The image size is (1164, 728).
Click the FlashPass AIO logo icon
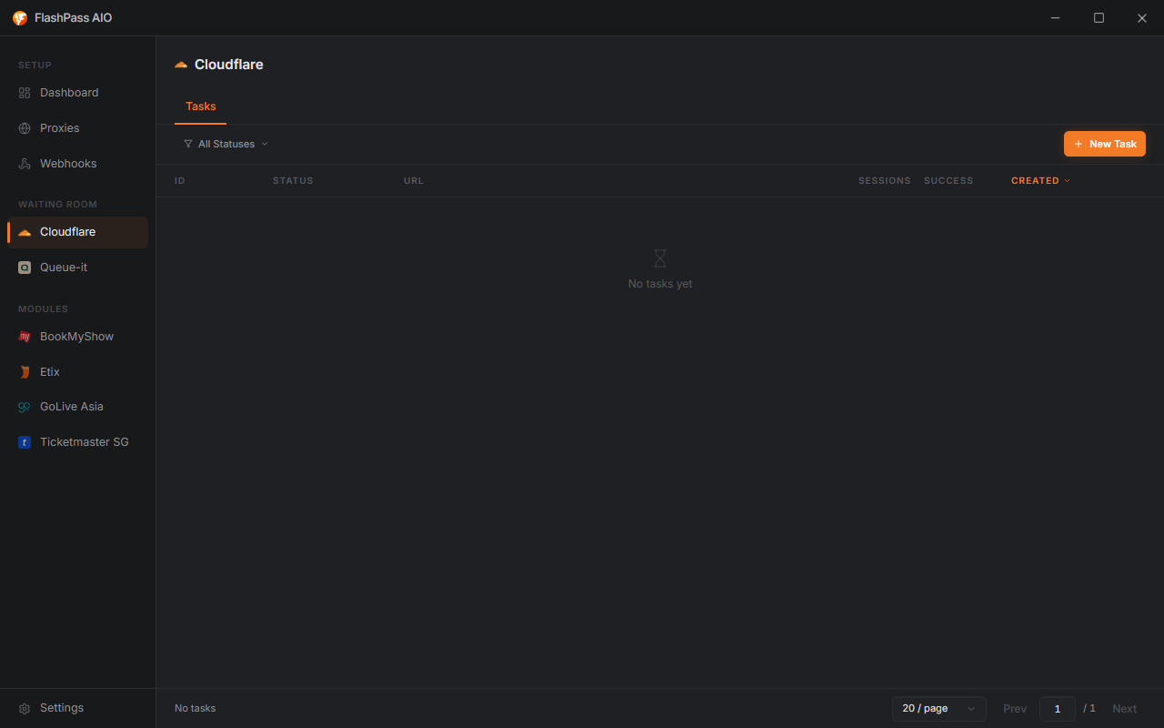coord(20,18)
